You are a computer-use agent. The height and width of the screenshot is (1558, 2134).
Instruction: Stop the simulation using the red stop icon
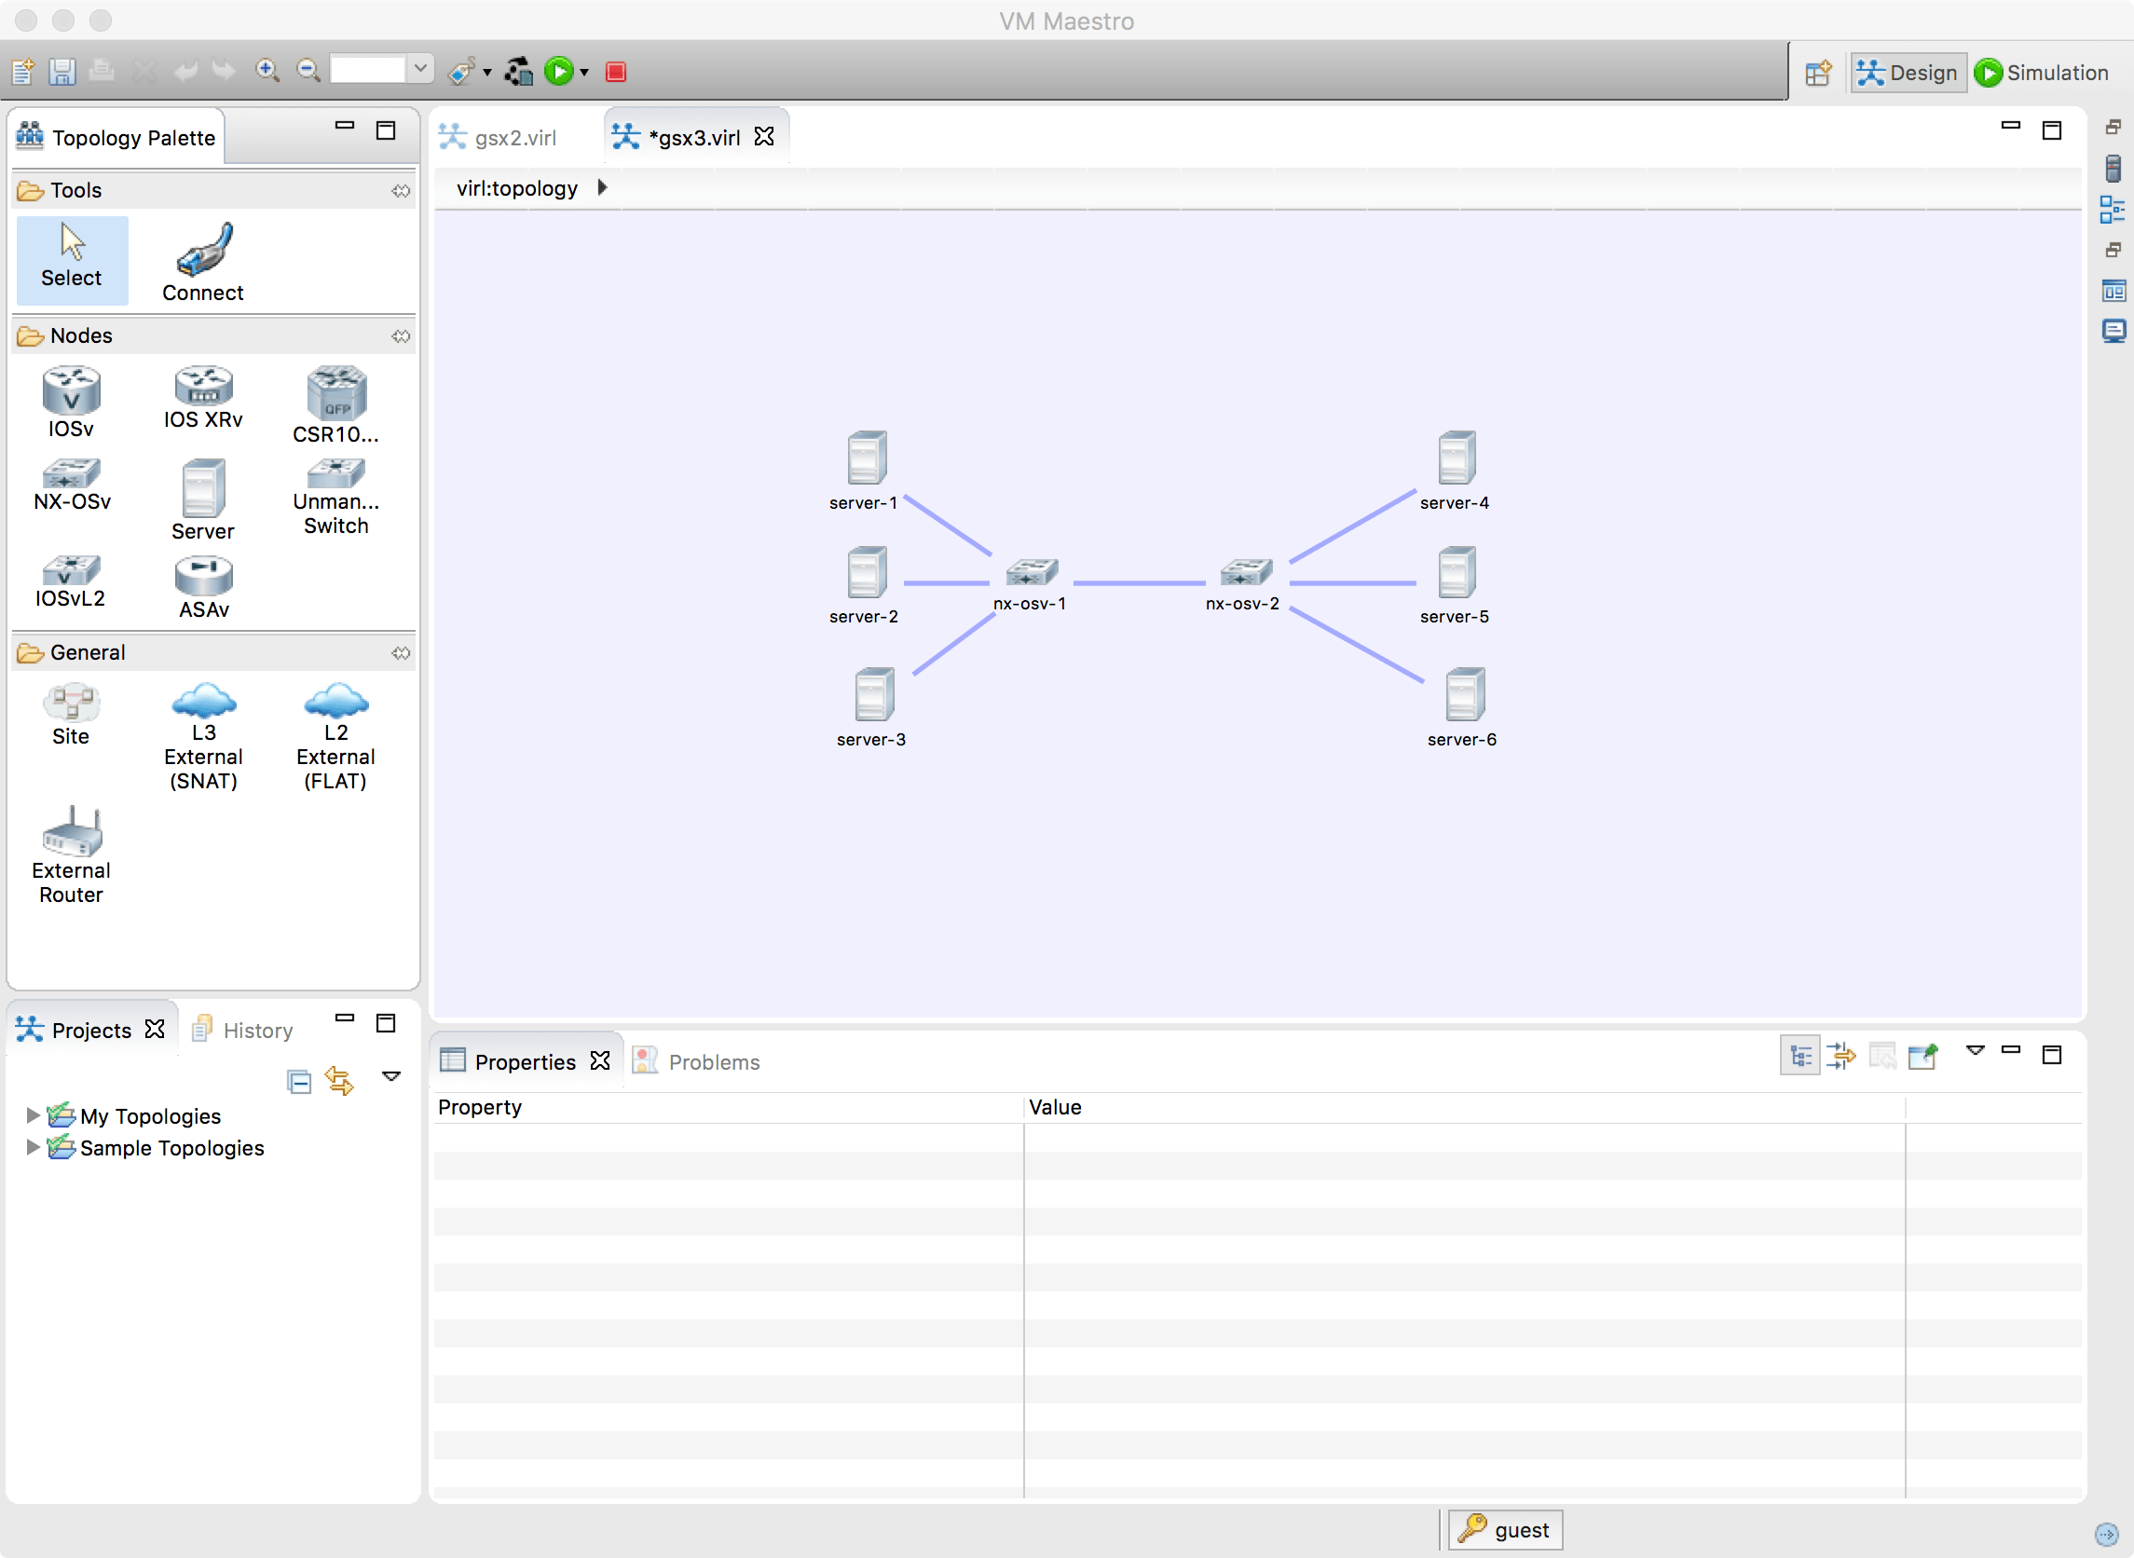point(615,70)
